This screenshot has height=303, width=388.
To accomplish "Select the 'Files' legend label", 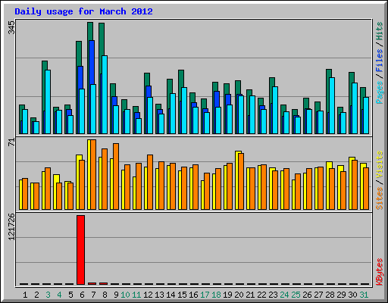I will pyautogui.click(x=380, y=61).
